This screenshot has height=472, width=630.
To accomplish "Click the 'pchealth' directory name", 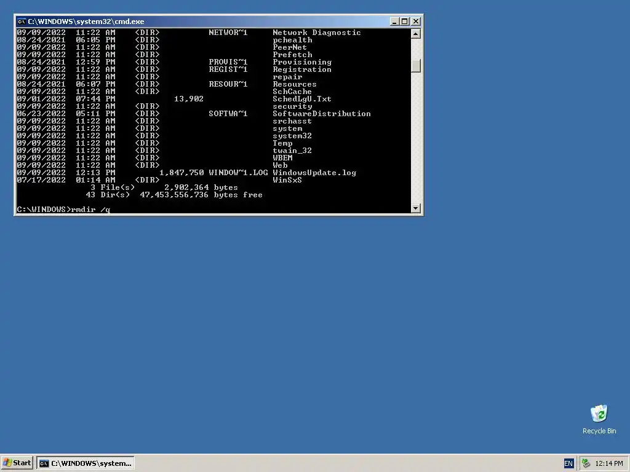I will [292, 40].
